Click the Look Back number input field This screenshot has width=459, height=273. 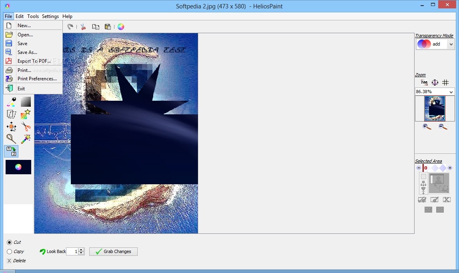tap(72, 251)
